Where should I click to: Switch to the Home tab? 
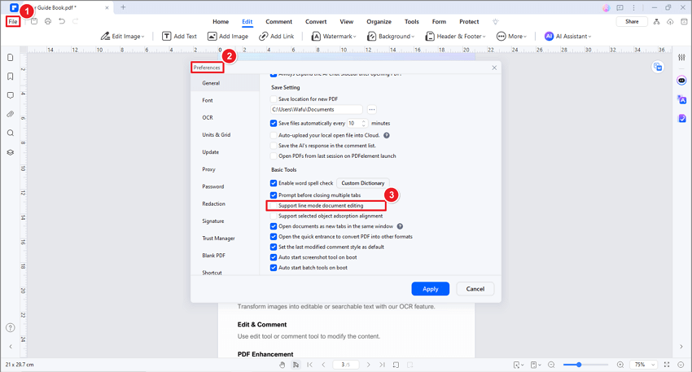pos(221,22)
